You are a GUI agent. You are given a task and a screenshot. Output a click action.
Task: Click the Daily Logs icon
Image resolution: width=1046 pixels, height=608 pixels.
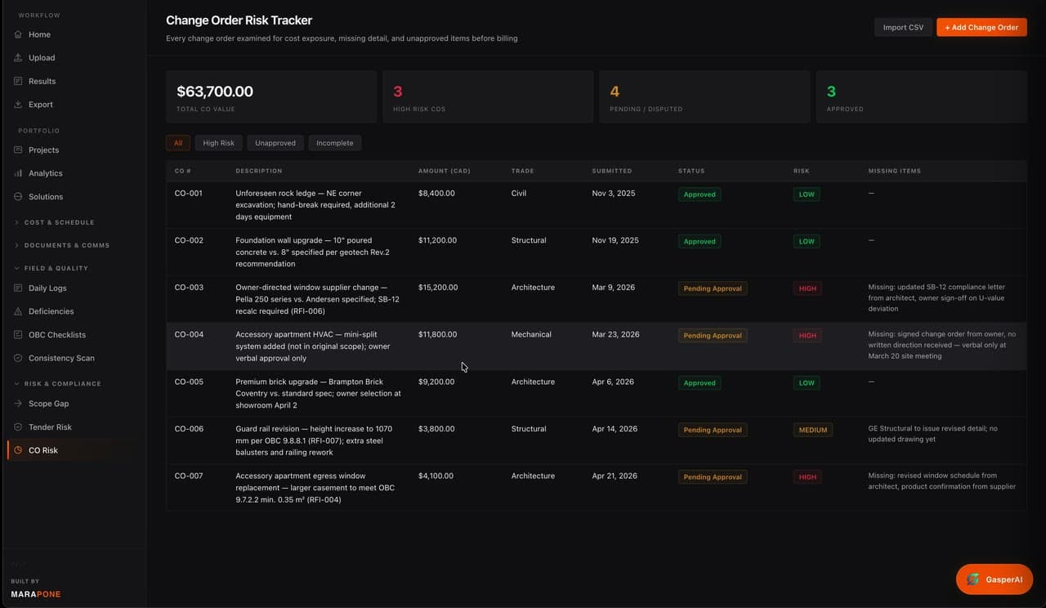[18, 288]
